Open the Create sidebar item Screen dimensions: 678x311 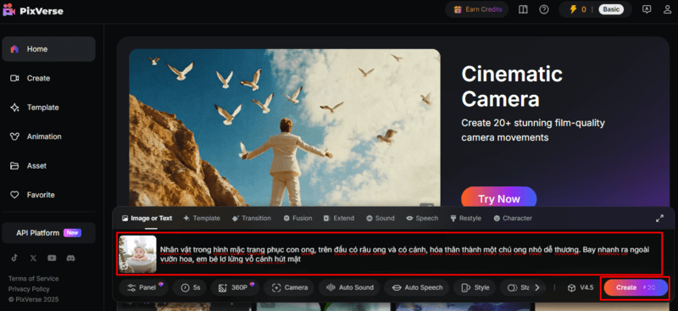[x=49, y=78]
